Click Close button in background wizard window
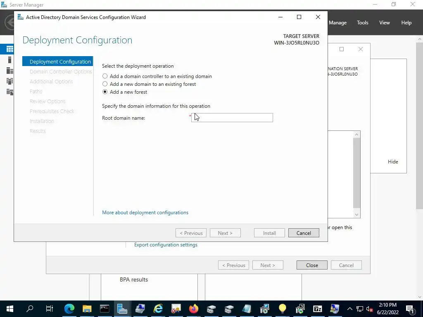Screen dimensions: 423x317 click(312, 265)
